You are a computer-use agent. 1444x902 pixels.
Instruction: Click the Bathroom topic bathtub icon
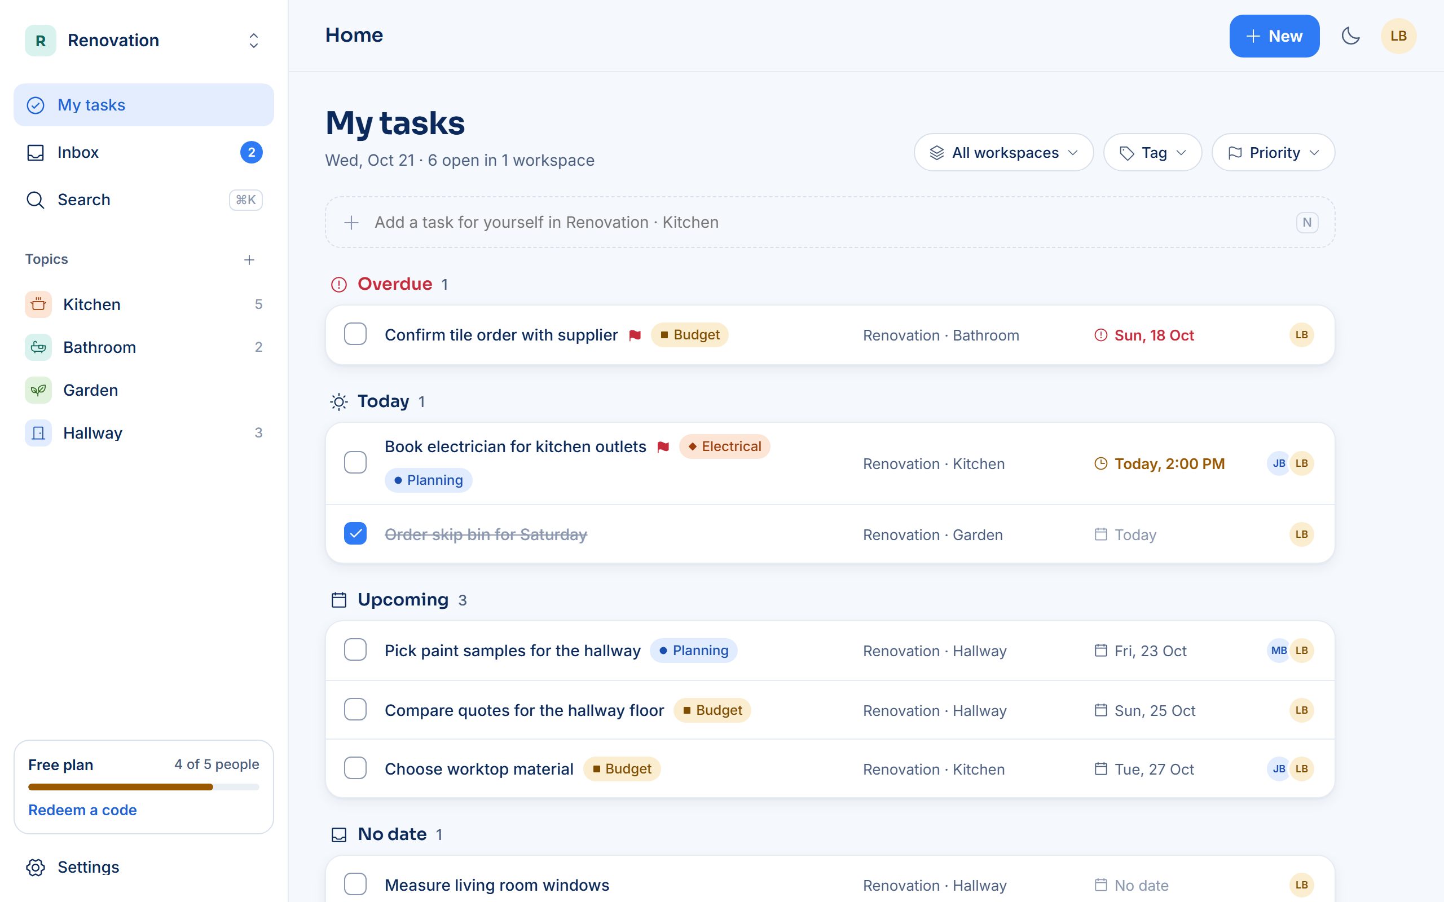pyautogui.click(x=38, y=347)
